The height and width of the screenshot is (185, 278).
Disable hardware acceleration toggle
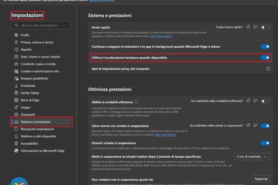click(265, 57)
